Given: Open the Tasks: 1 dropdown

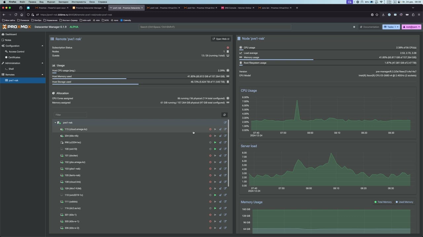Looking at the screenshot, I should [x=391, y=27].
